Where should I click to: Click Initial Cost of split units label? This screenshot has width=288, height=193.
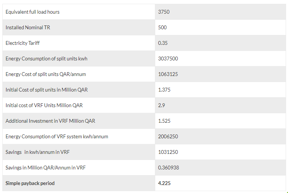coord(47,90)
